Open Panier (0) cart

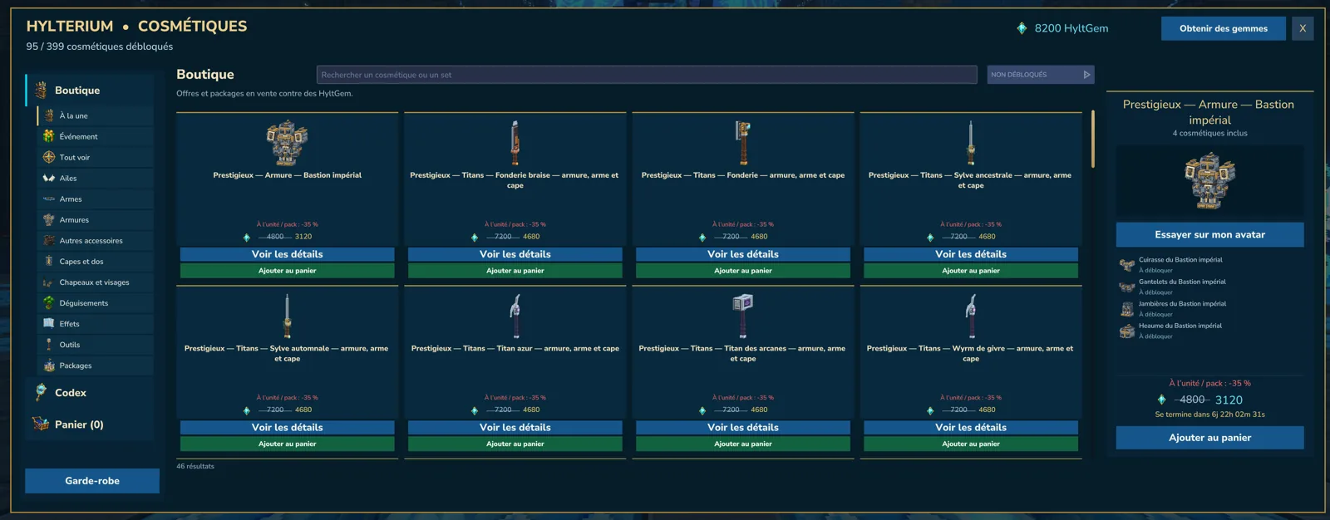click(90, 424)
